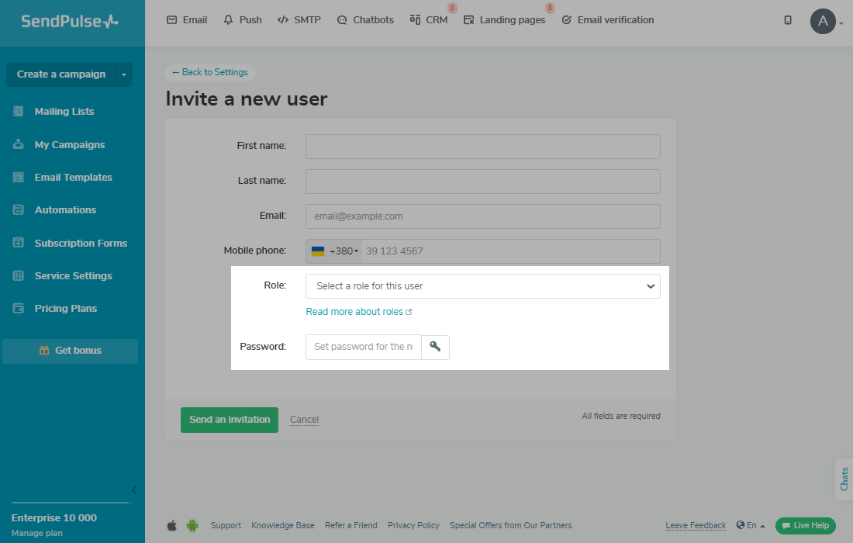
Task: Open the En language selector
Action: (751, 525)
